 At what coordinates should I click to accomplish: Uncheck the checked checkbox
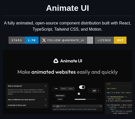coord(79,94)
